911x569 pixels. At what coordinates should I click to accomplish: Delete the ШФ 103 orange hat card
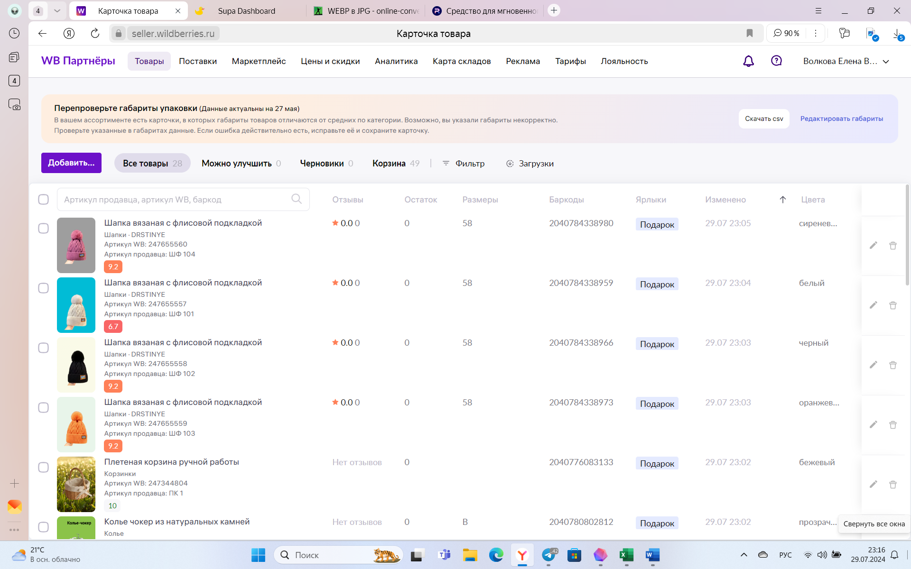click(892, 425)
